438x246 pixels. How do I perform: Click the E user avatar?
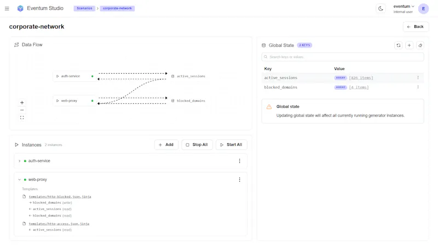[423, 9]
